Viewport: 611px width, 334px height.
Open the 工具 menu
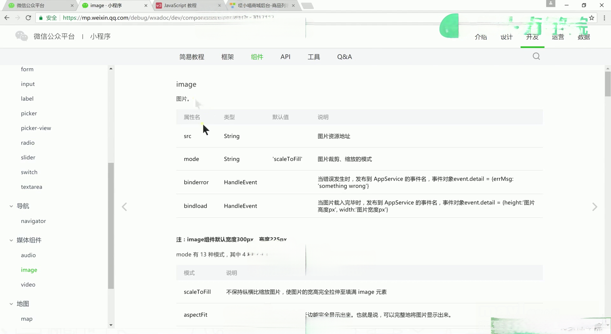[314, 57]
